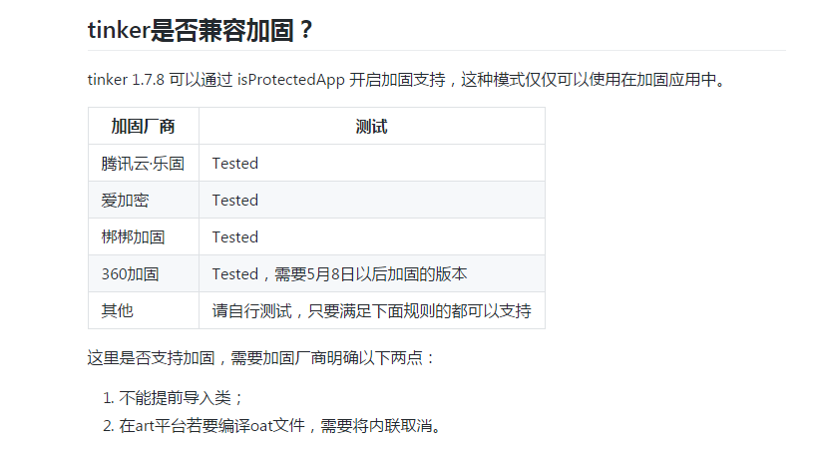Image resolution: width=817 pixels, height=453 pixels.
Task: Click the horizontal rule under the heading
Action: (437, 50)
